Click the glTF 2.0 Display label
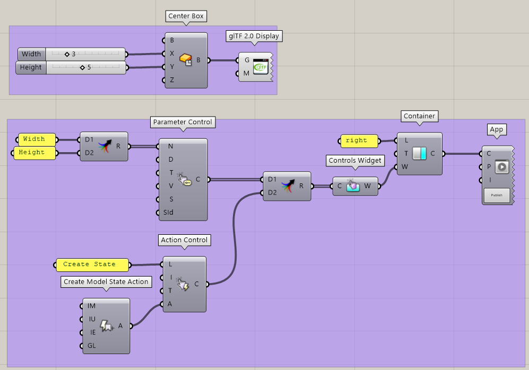 [254, 36]
